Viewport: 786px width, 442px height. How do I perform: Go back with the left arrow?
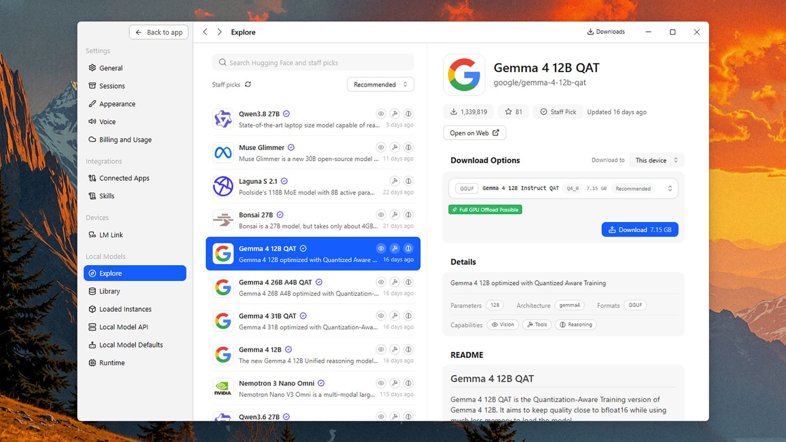click(205, 32)
